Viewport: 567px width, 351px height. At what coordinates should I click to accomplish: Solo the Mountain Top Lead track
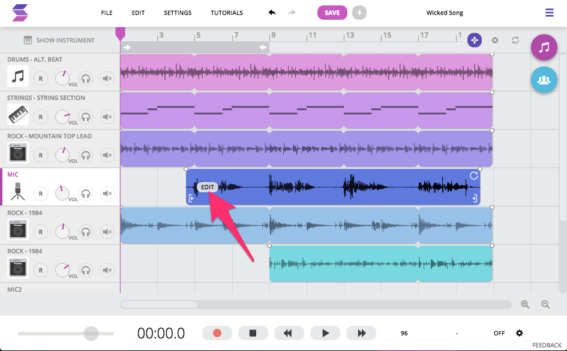86,155
